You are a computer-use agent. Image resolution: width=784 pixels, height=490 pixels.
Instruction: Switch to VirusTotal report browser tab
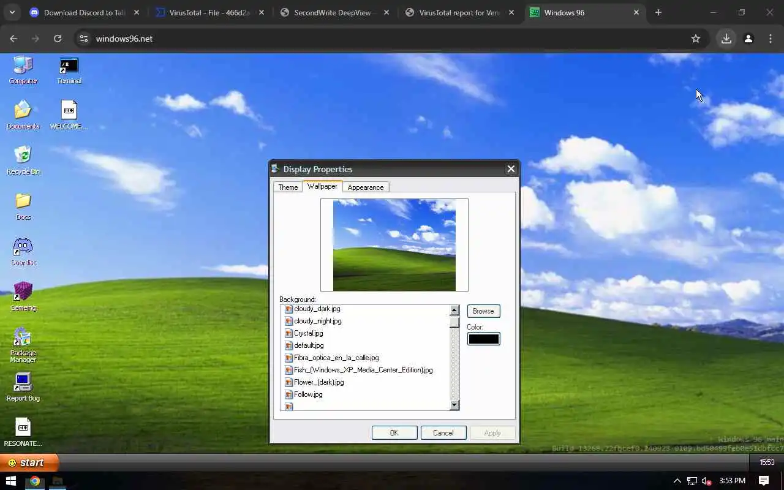[459, 12]
